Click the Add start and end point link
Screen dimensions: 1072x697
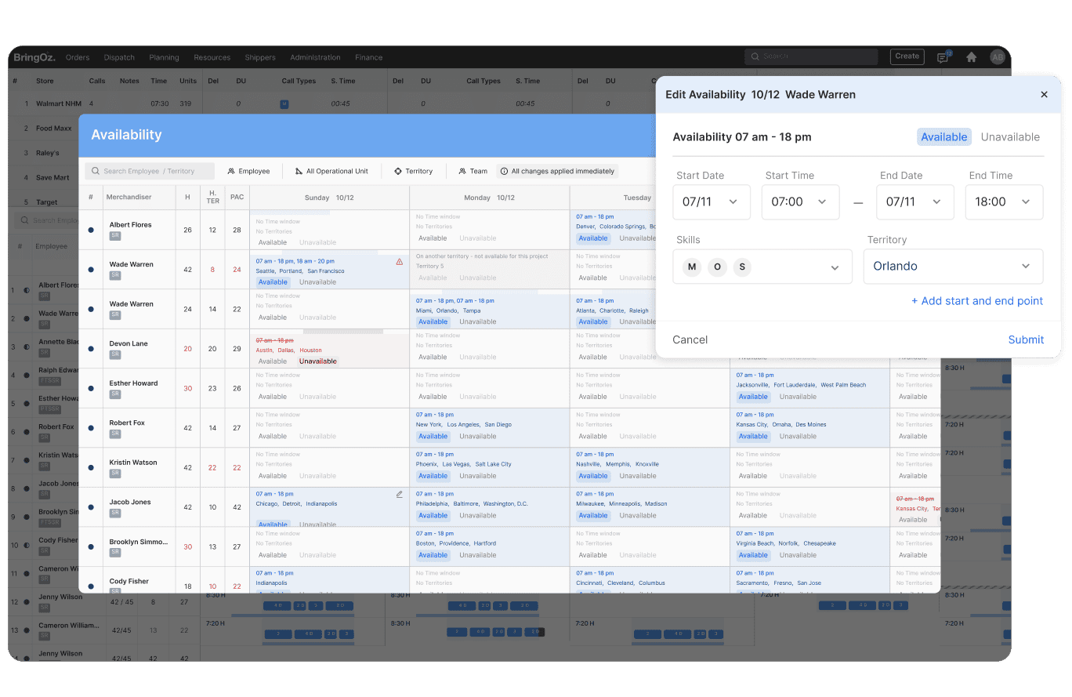pyautogui.click(x=976, y=301)
